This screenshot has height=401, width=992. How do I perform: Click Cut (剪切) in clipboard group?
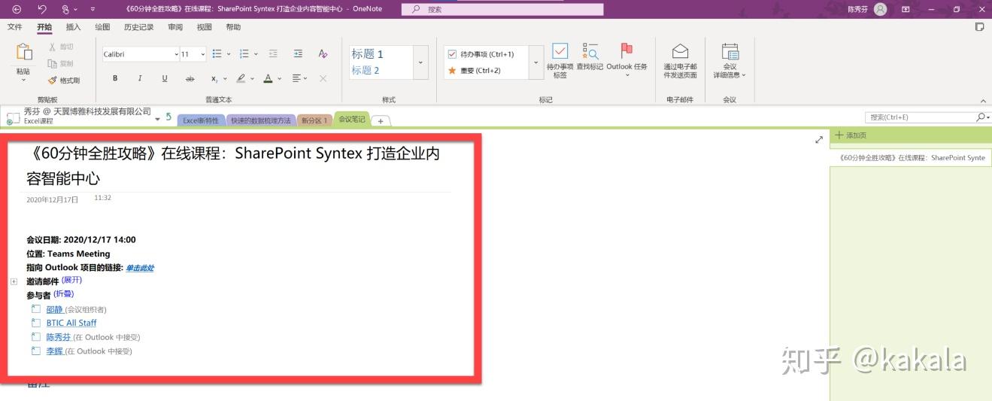pos(61,47)
